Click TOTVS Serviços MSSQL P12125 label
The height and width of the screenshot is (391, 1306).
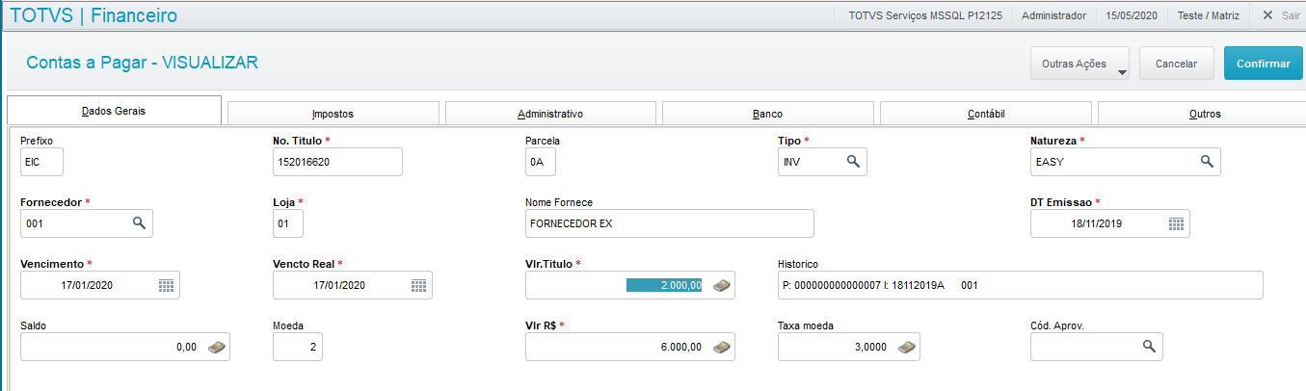tap(924, 15)
